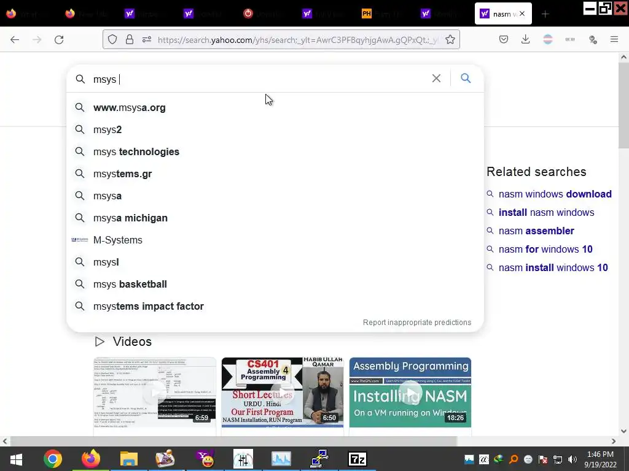Click the forward navigation arrow
629x471 pixels.
point(37,40)
